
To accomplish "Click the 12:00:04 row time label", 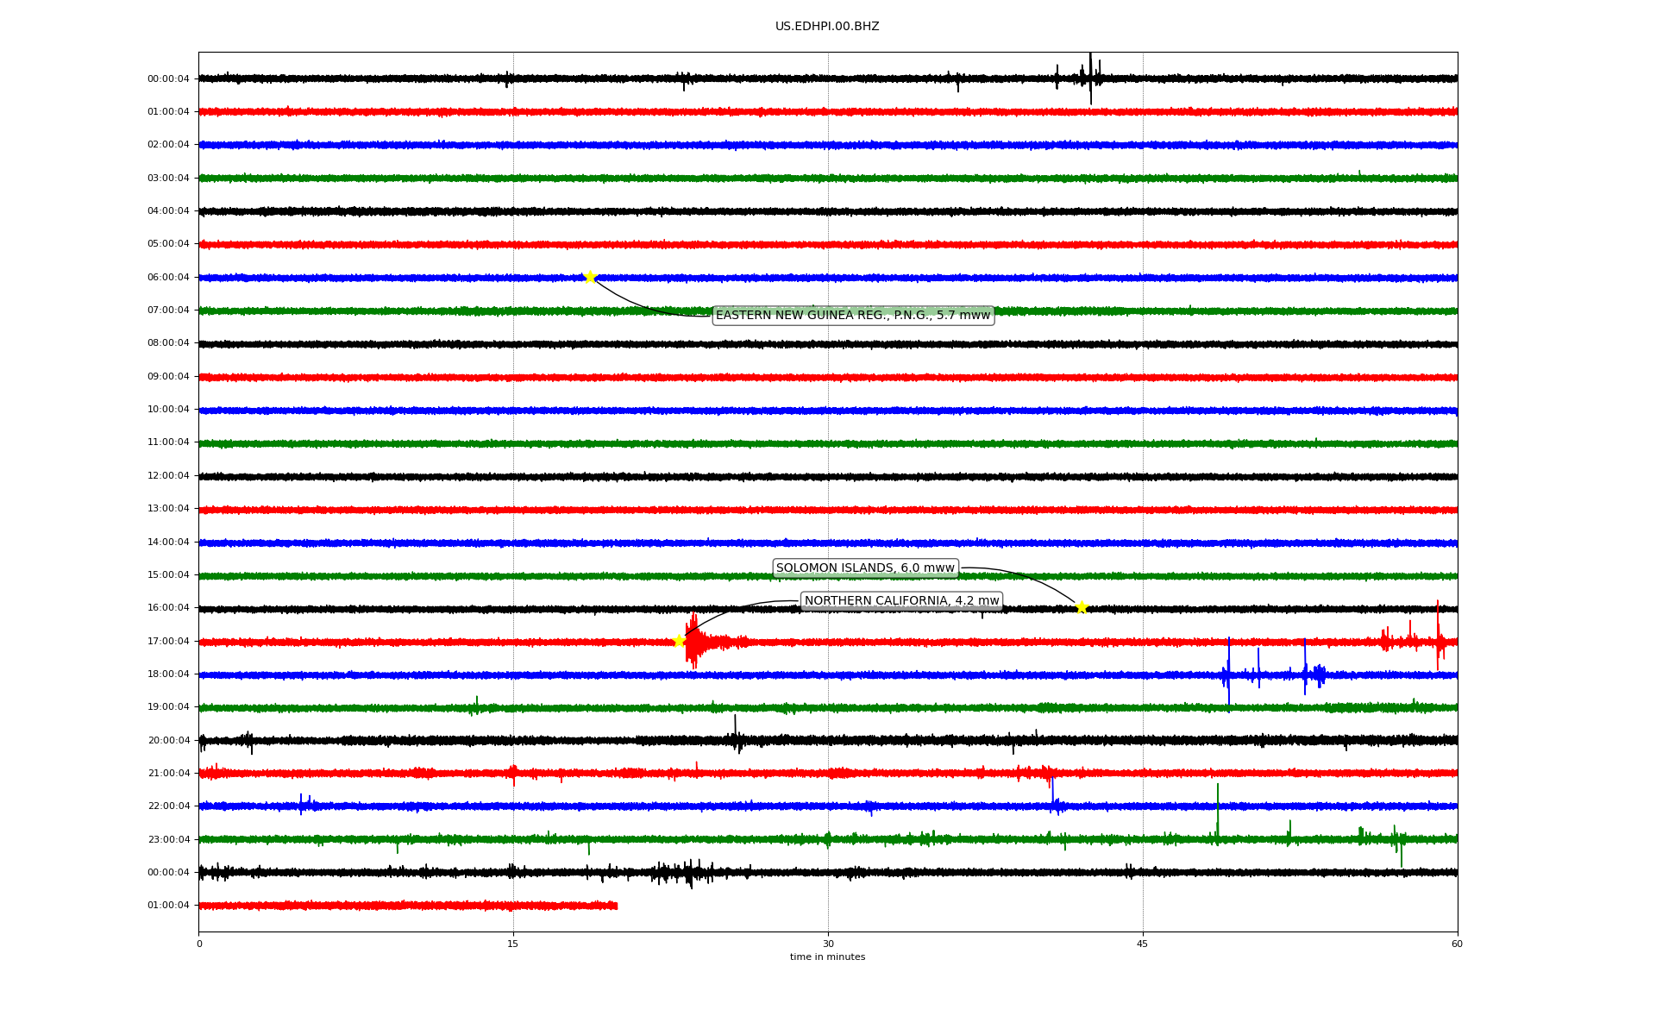I will click(x=168, y=475).
